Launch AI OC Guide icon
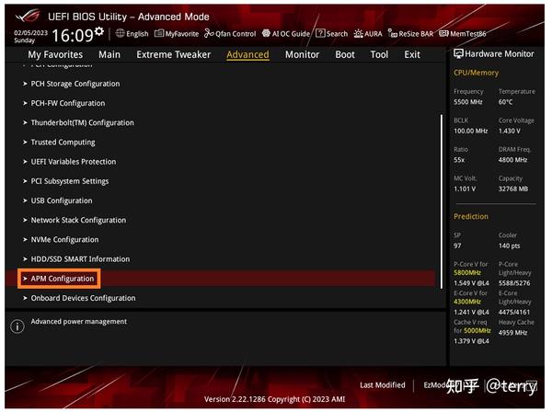 [266, 33]
